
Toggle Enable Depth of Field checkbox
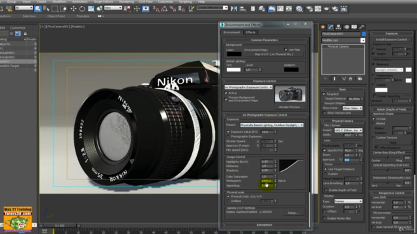tap(326, 190)
